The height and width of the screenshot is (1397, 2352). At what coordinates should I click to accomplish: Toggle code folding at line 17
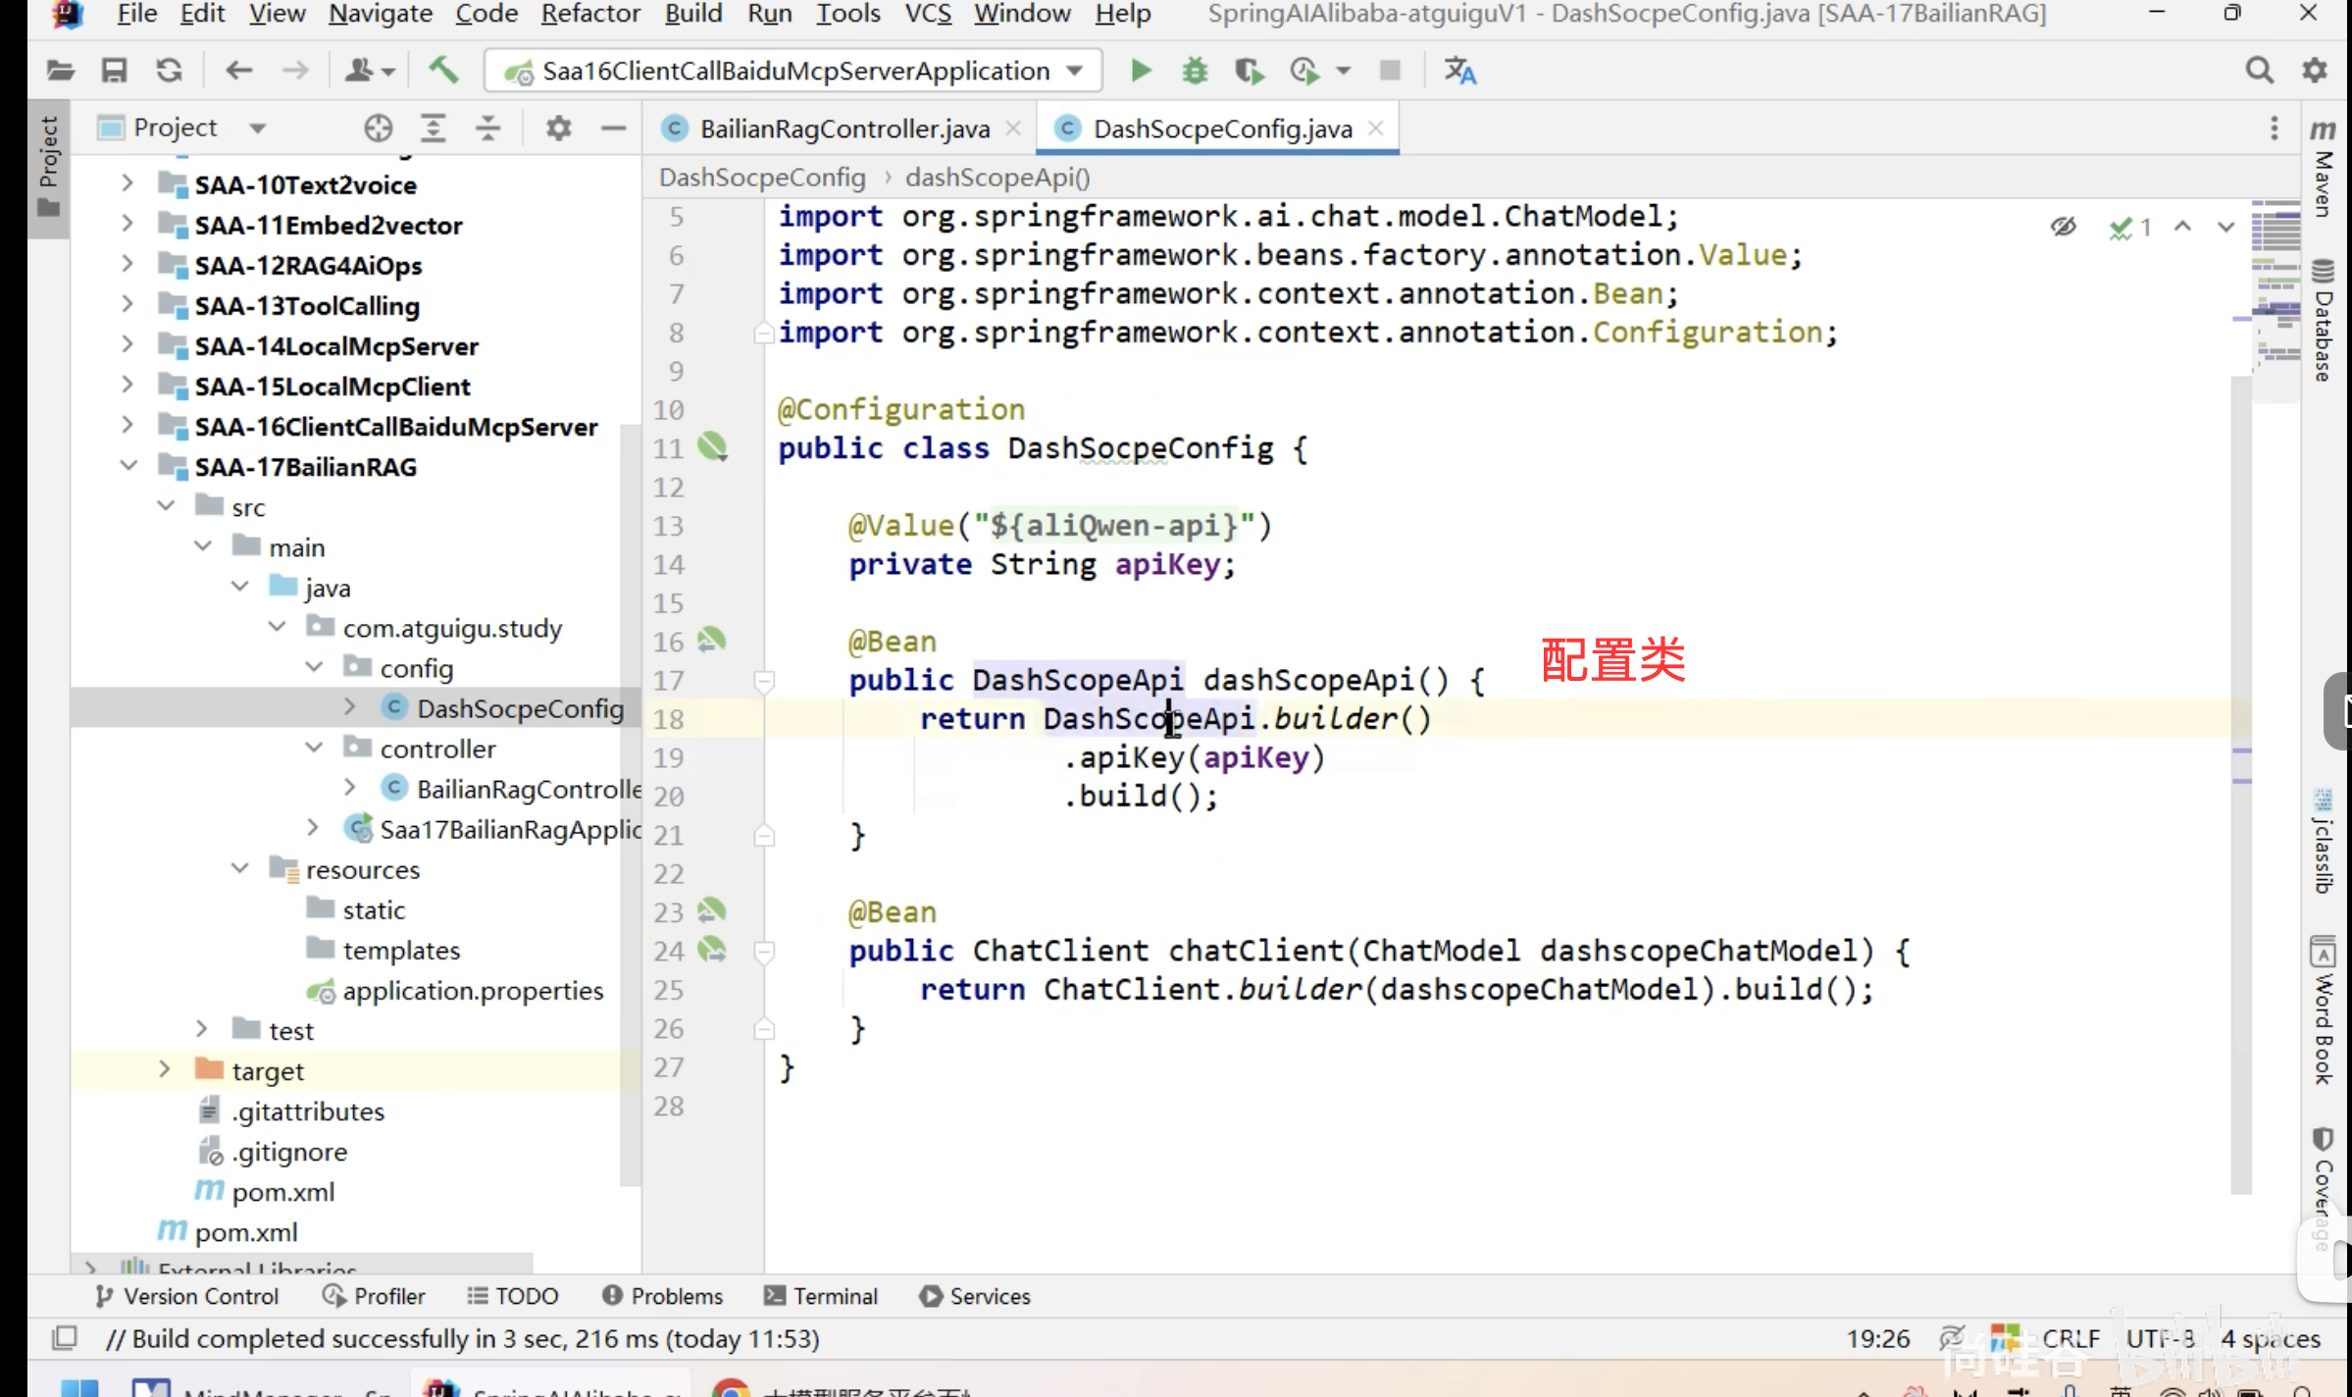tap(764, 680)
